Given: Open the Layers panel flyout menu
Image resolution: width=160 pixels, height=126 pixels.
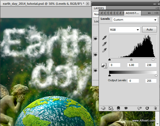Looking at the screenshot, I should coord(157,8).
